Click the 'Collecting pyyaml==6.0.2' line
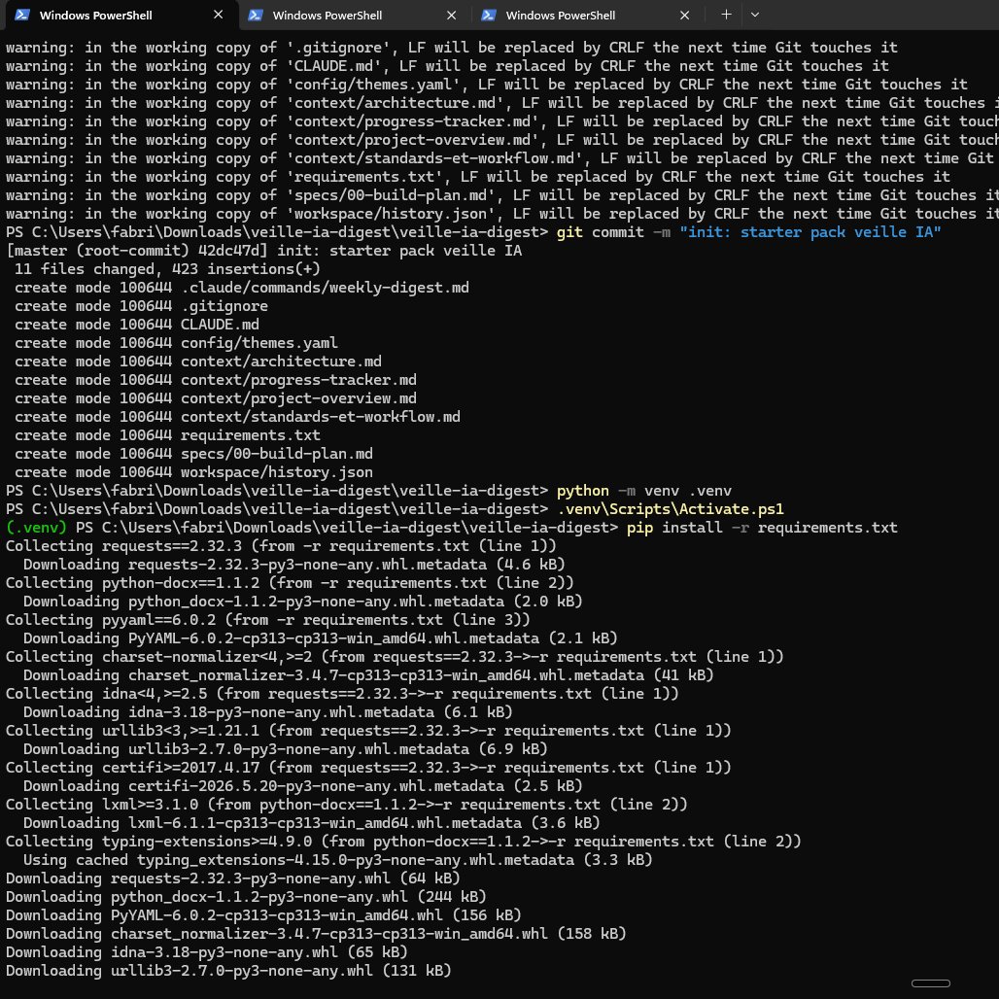999x999 pixels. (x=267, y=621)
